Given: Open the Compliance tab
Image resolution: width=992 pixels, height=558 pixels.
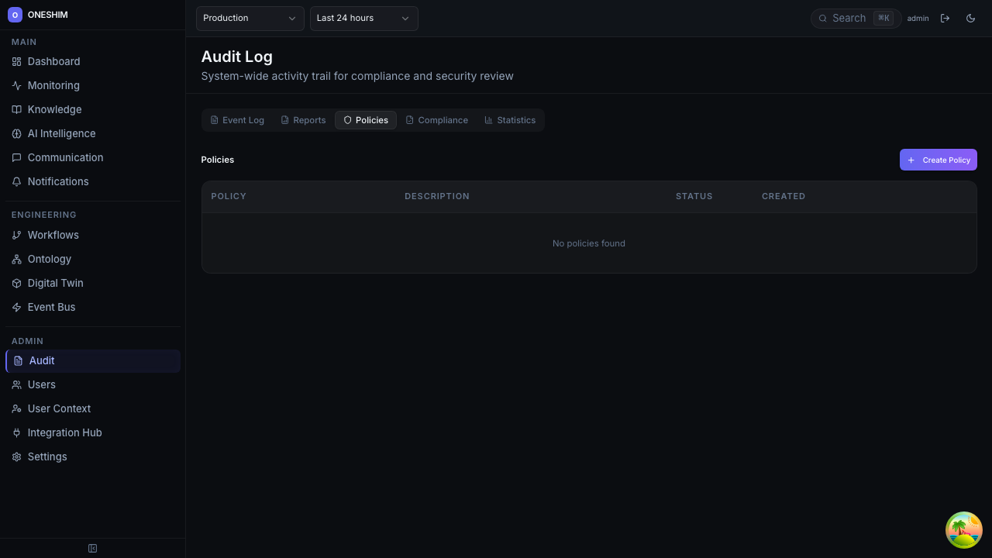Looking at the screenshot, I should (437, 120).
